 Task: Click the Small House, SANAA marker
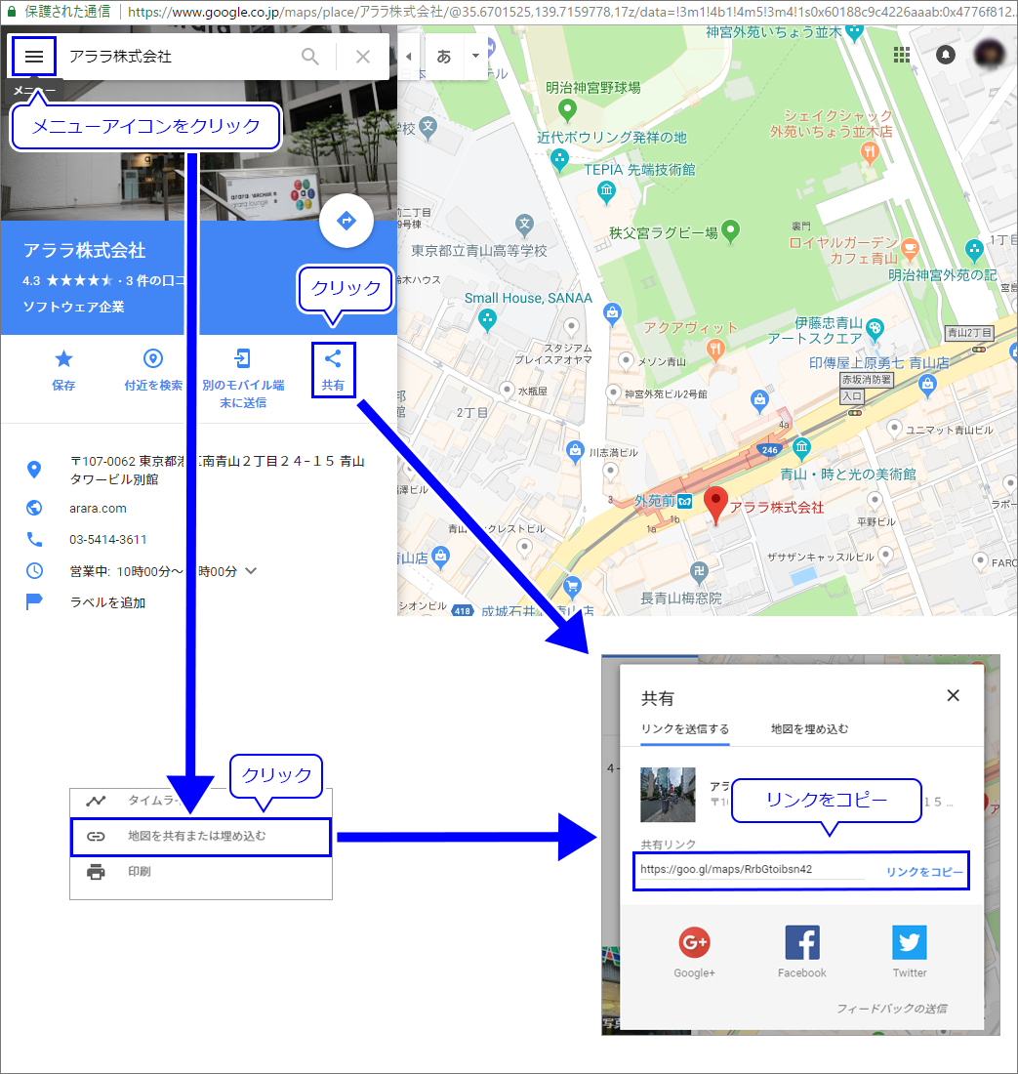(487, 320)
